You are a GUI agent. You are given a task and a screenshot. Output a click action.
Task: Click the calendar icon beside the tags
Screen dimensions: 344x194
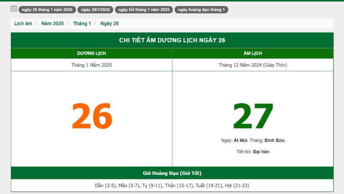14,9
